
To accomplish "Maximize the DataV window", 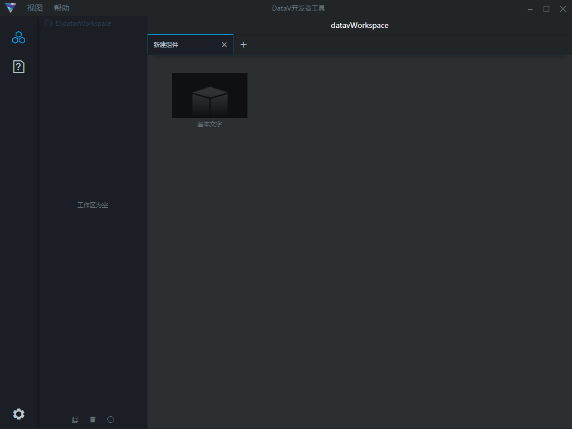I will click(x=546, y=9).
